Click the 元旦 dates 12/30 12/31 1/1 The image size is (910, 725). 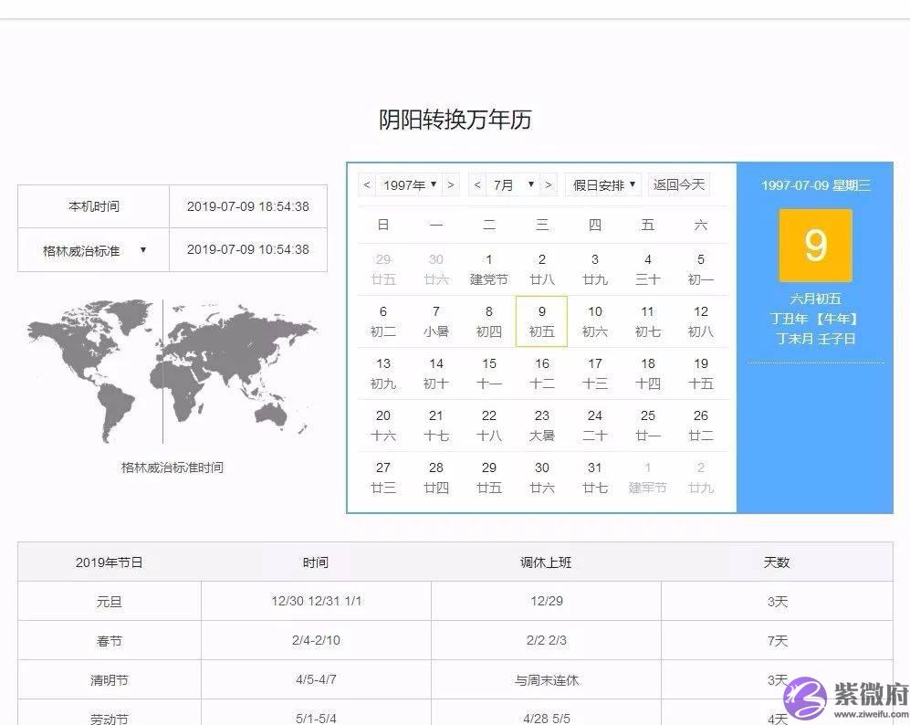point(316,602)
